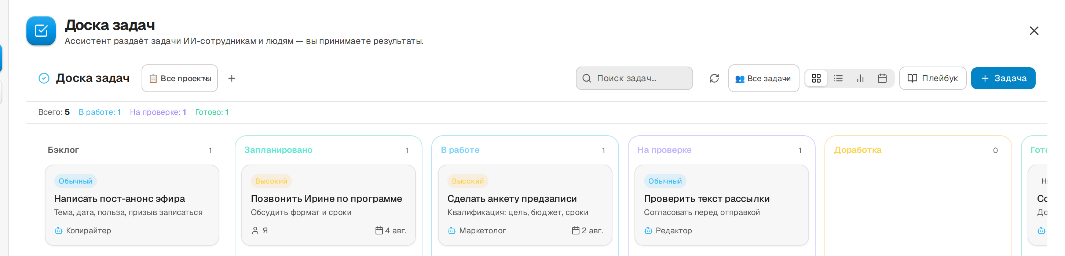
Task: Select the Доработка column header
Action: tap(857, 150)
